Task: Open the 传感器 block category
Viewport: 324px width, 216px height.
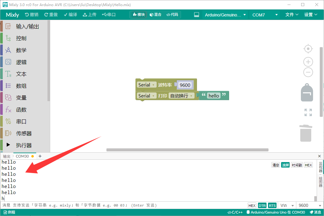Action: (x=25, y=133)
